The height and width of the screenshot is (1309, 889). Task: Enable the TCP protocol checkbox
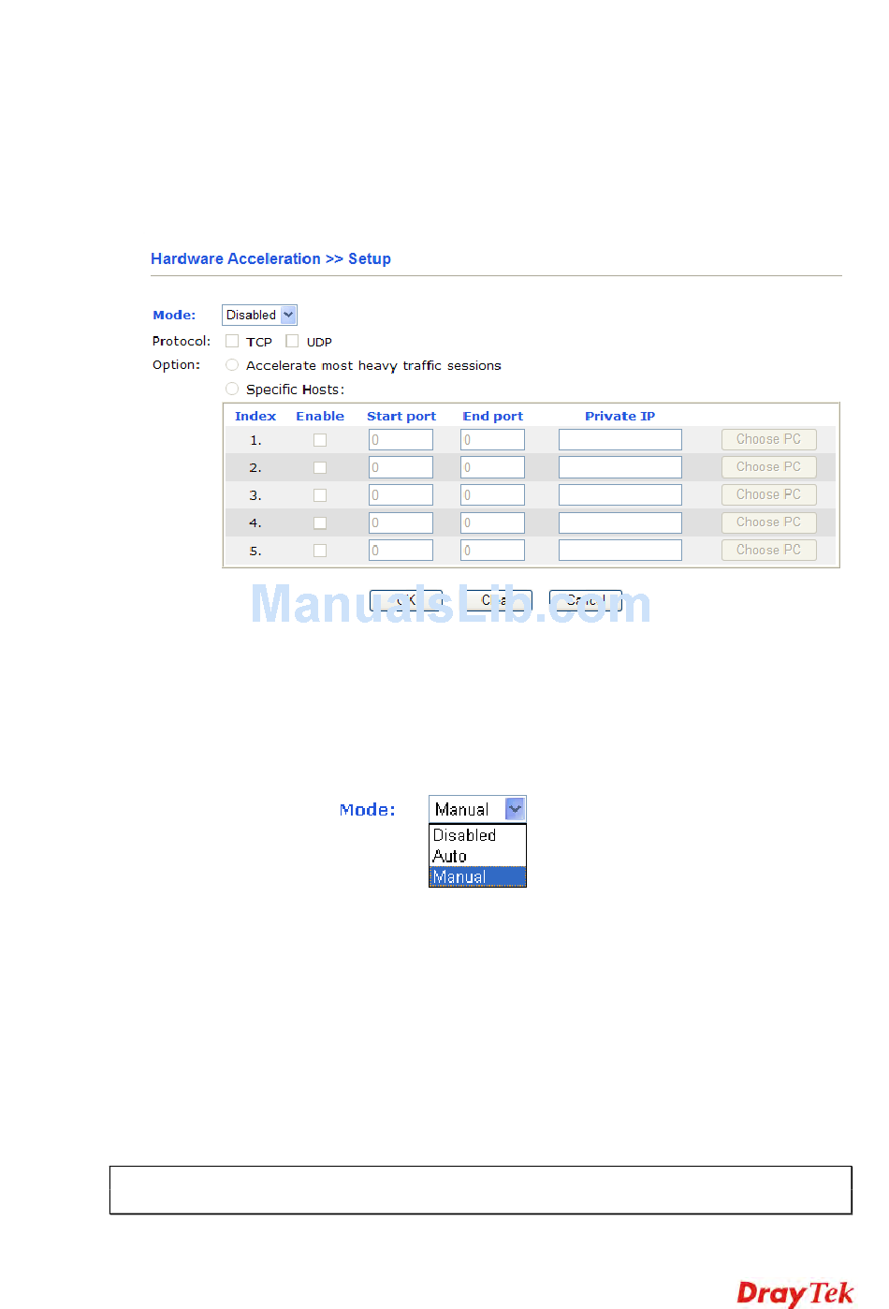pos(232,342)
